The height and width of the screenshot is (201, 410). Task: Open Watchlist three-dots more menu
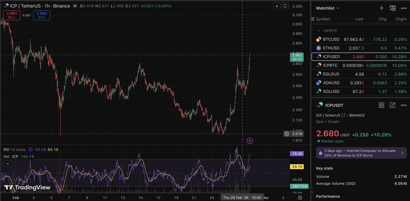point(404,8)
